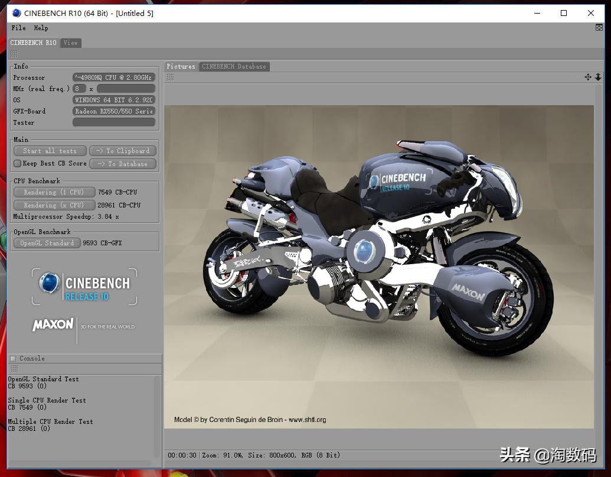The image size is (611, 477).
Task: Click the grip handle under Console header
Action: tap(14, 369)
